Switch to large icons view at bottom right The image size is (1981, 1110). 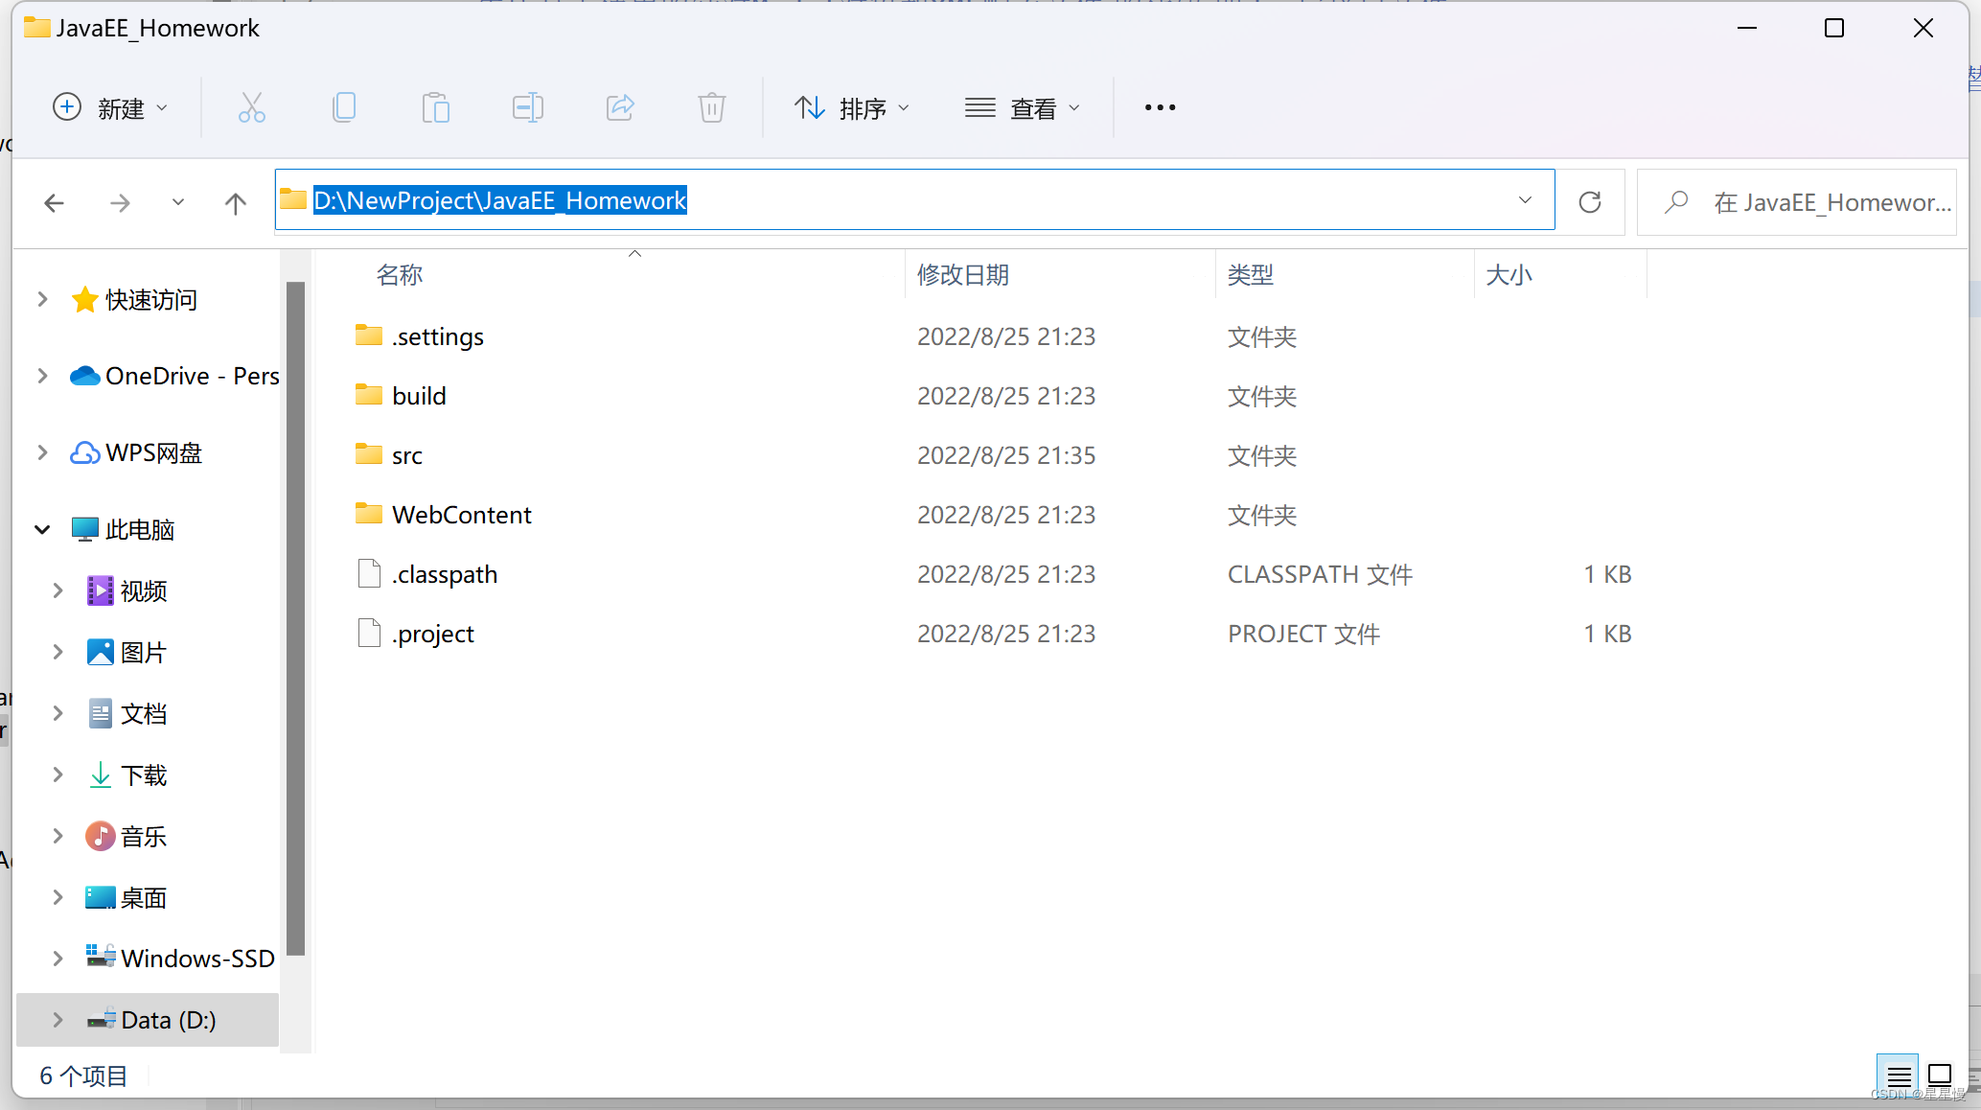(x=1941, y=1075)
